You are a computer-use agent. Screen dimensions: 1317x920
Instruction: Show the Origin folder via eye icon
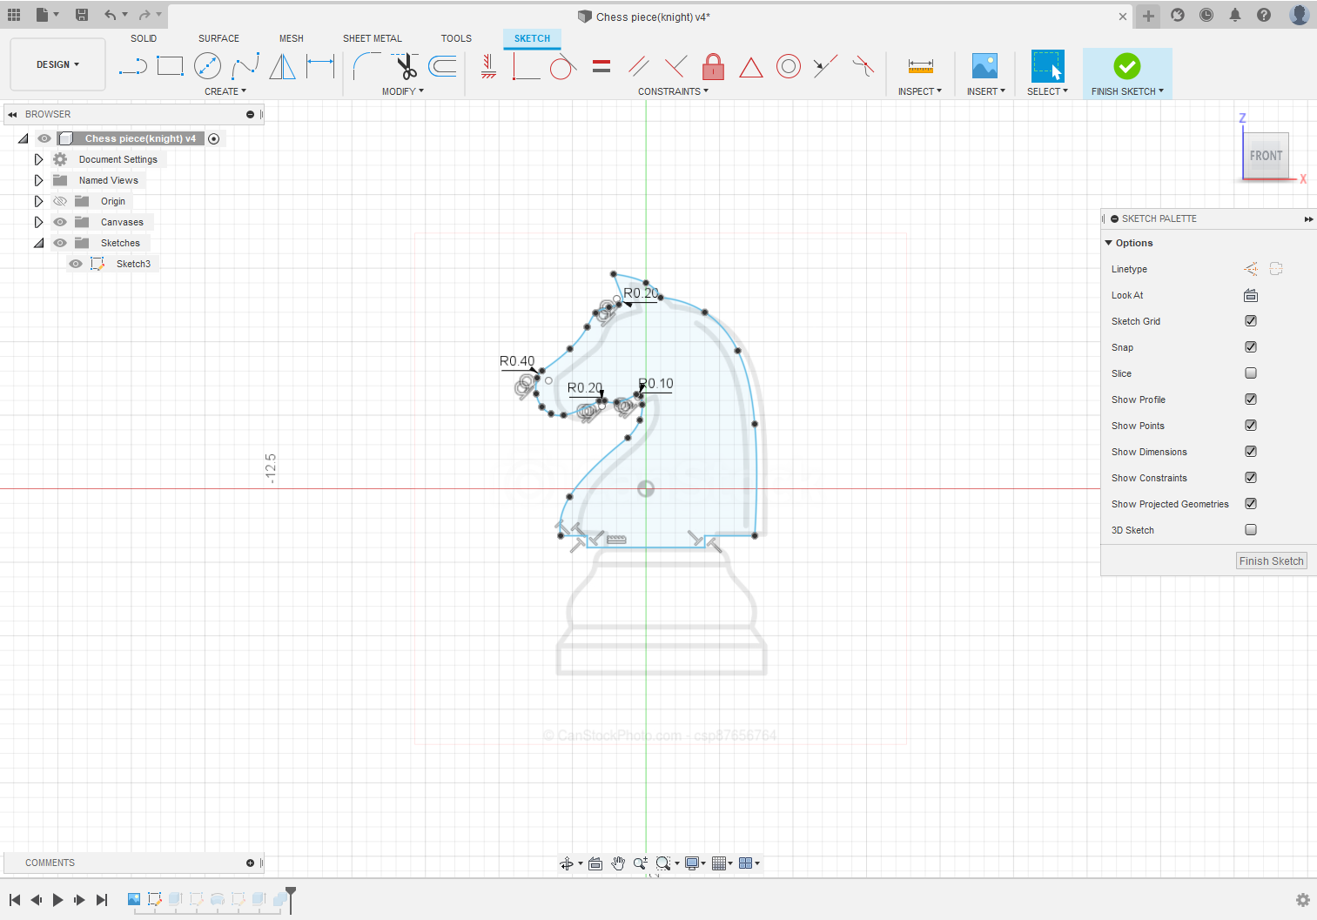pyautogui.click(x=60, y=201)
